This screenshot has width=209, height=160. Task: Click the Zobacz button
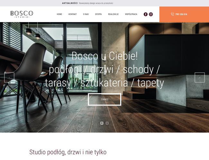click(104, 100)
